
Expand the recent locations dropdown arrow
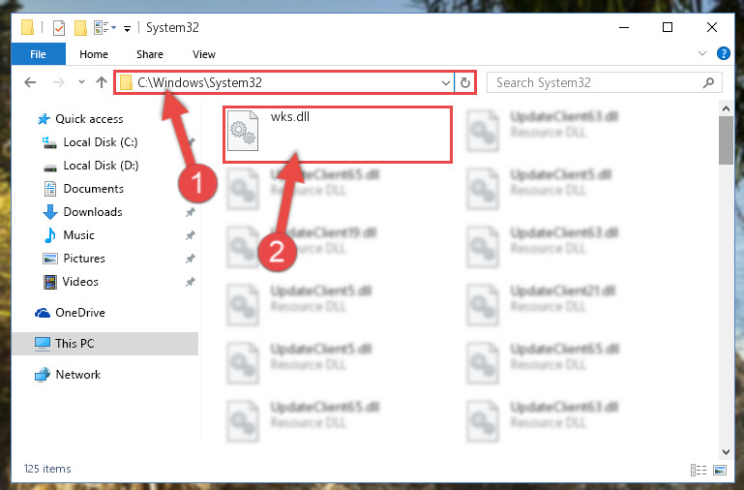coord(81,82)
